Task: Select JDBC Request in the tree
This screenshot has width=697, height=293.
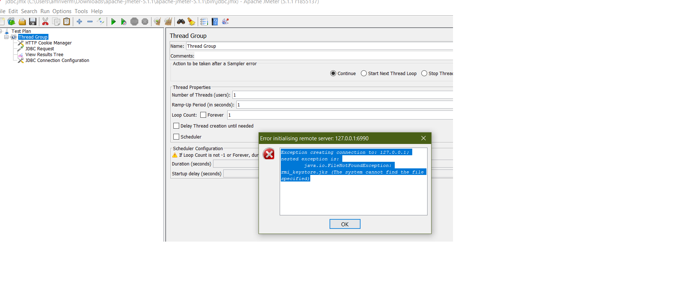Action: tap(39, 49)
